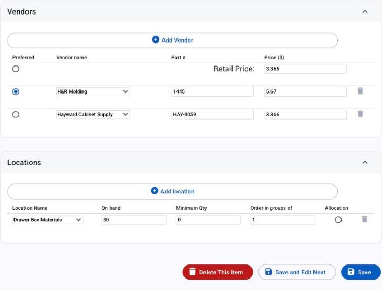Click the disk icon on Save and Edit Next
Viewport: 382px width, 291px height.
coord(268,272)
